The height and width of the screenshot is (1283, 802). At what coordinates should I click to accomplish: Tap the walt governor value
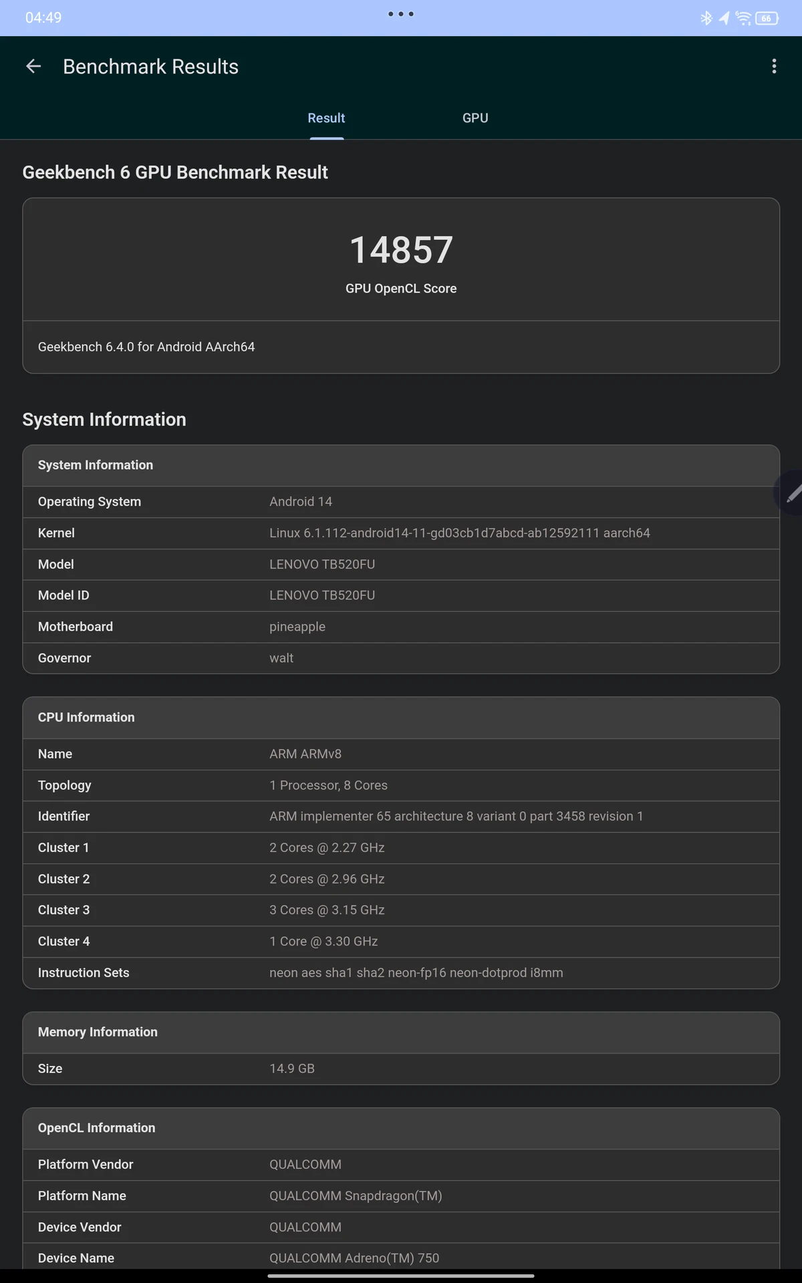281,658
